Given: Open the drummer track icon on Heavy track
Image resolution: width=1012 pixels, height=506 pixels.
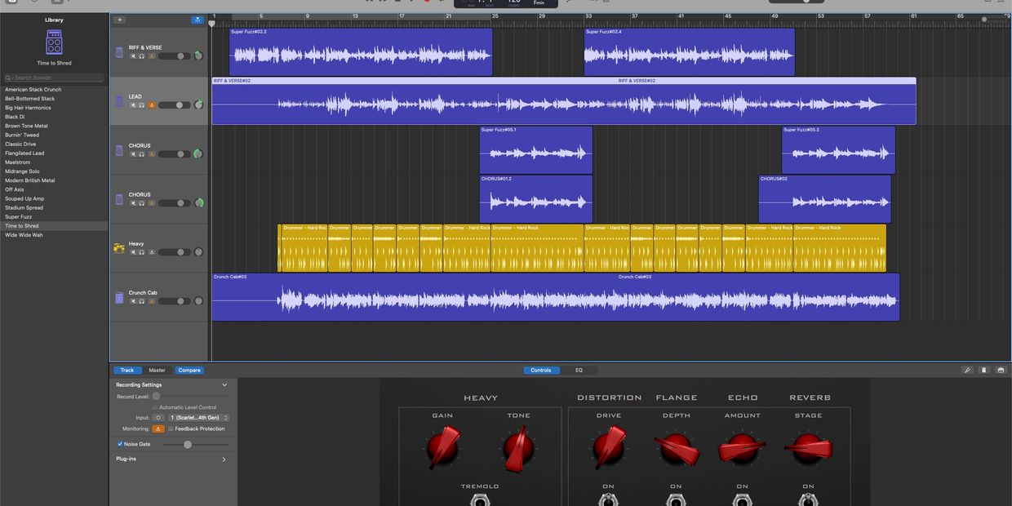Looking at the screenshot, I should click(x=118, y=247).
